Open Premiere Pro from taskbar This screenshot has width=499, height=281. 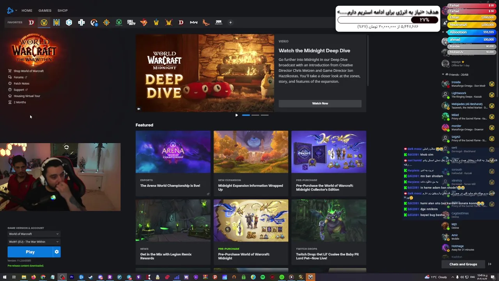coord(72,277)
